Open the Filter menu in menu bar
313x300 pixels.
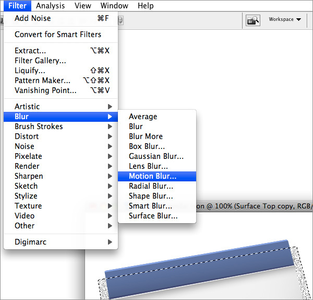click(x=17, y=6)
